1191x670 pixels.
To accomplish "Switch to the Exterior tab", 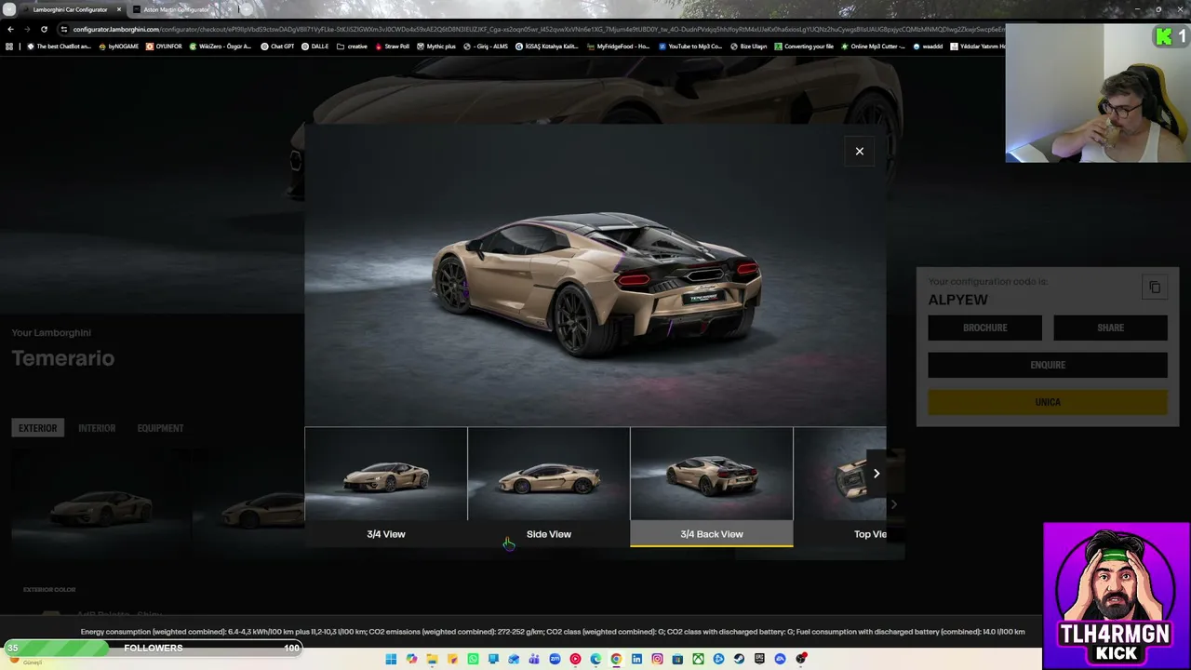I will click(38, 428).
